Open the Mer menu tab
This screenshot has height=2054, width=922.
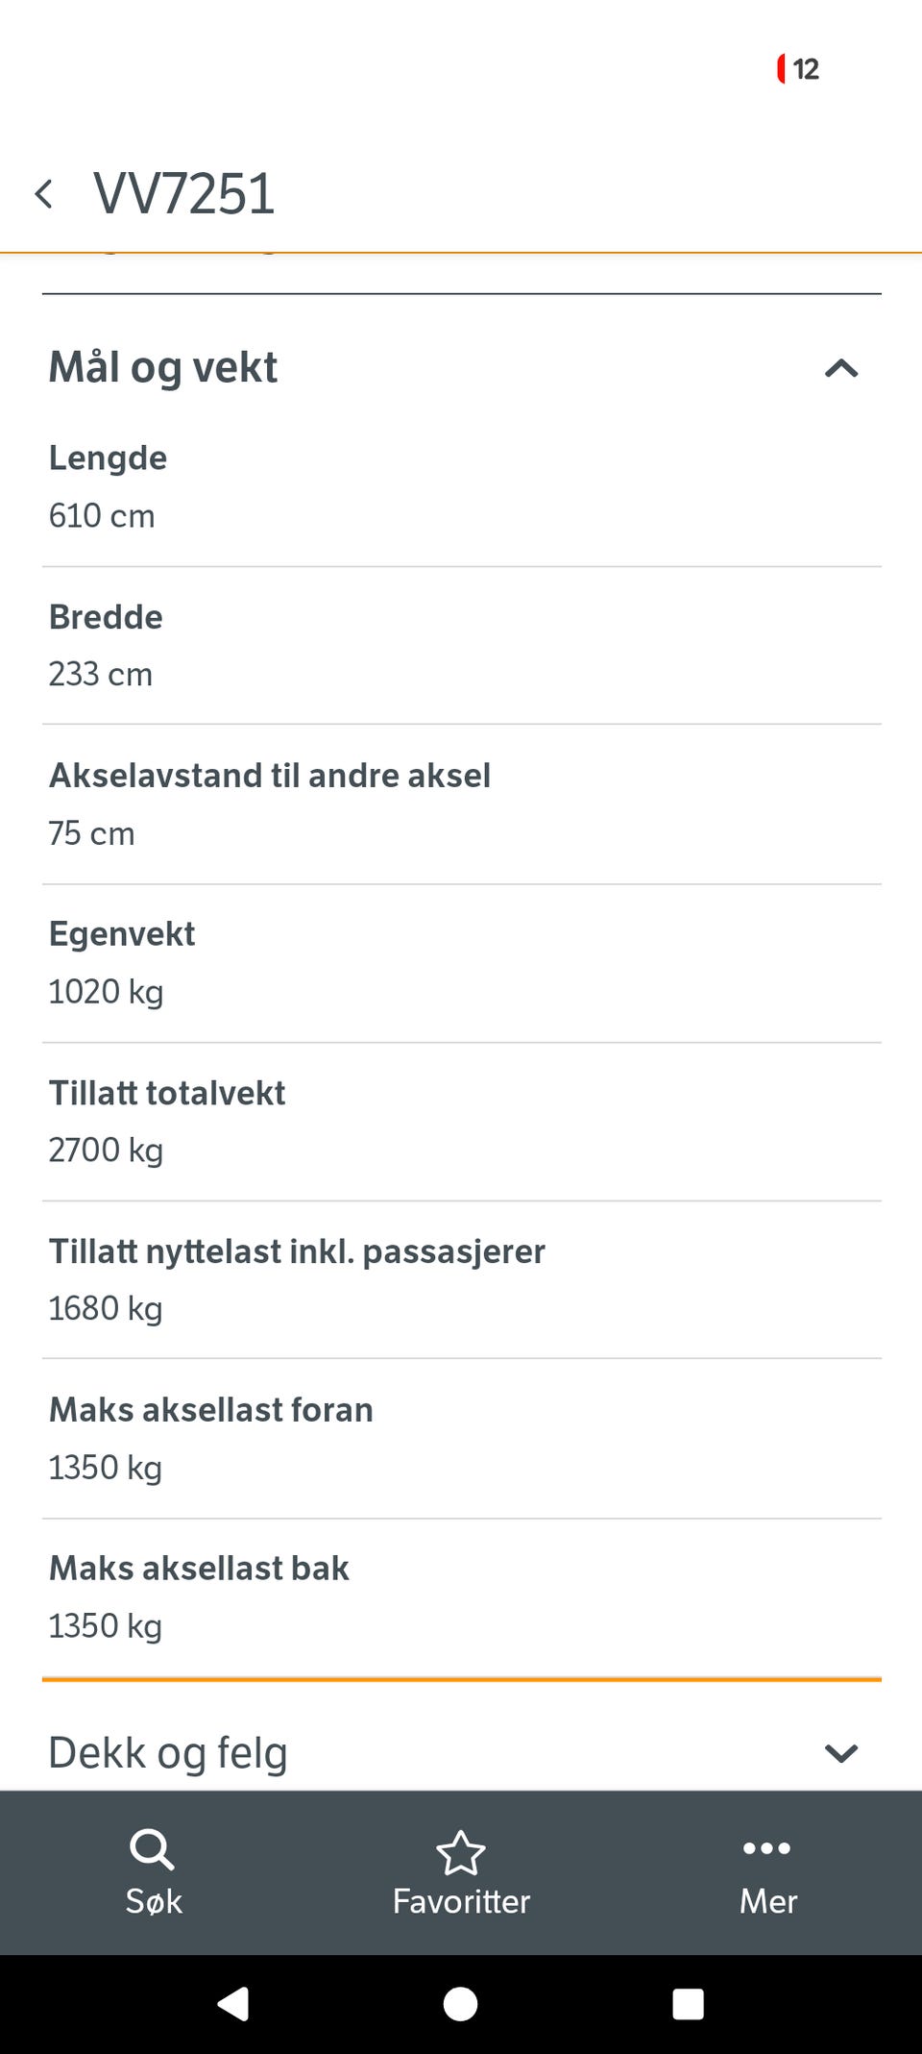[768, 1872]
